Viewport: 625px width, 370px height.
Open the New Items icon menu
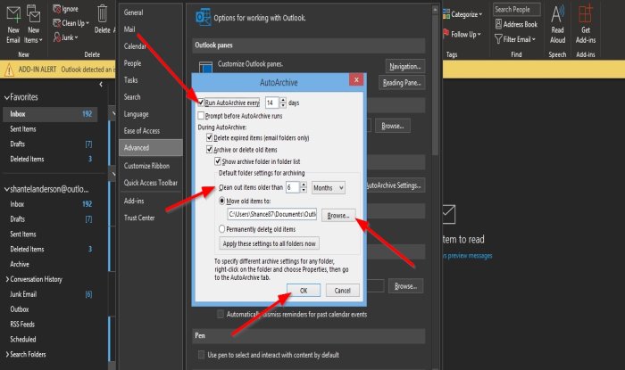click(34, 14)
